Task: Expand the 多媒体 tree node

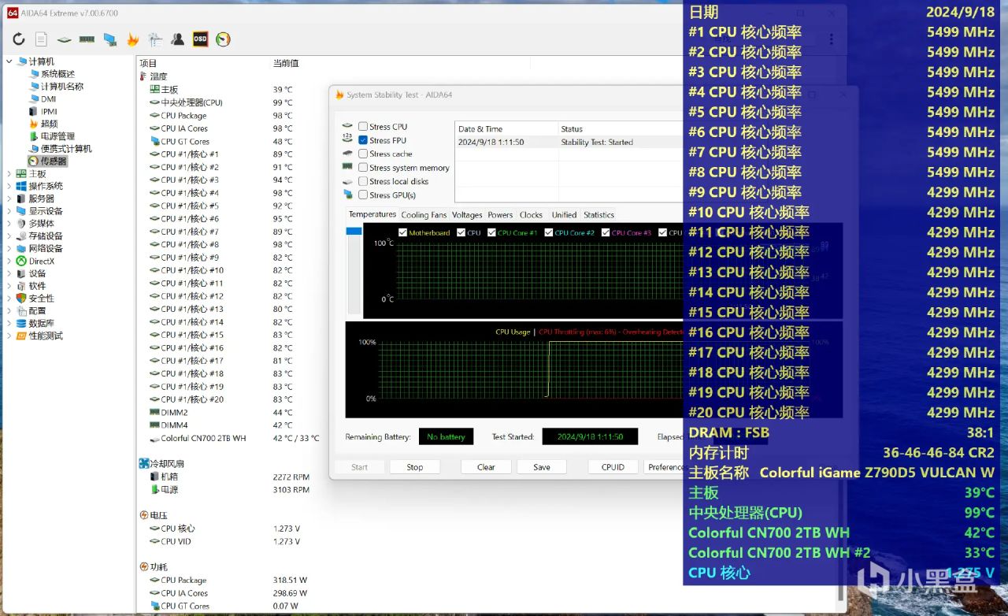Action: click(x=9, y=224)
